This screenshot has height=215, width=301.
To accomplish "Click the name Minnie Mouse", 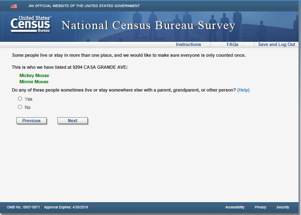I will point(34,82).
